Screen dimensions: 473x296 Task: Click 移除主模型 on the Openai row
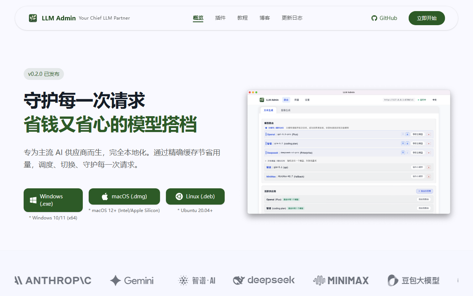(x=418, y=134)
